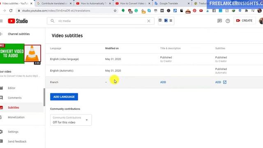Click the Modified on column header
Screen dimensions: 263x148
pyautogui.click(x=112, y=49)
